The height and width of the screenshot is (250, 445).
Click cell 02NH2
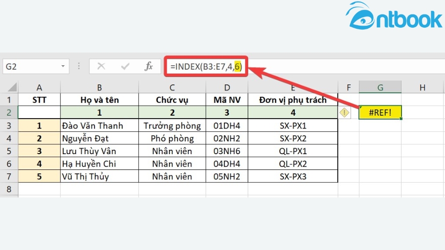coord(227,138)
